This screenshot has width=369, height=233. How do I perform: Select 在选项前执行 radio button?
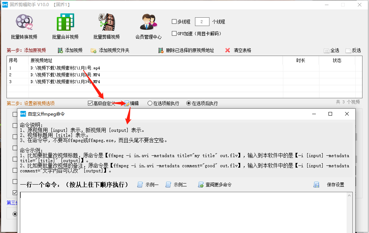(x=150, y=103)
